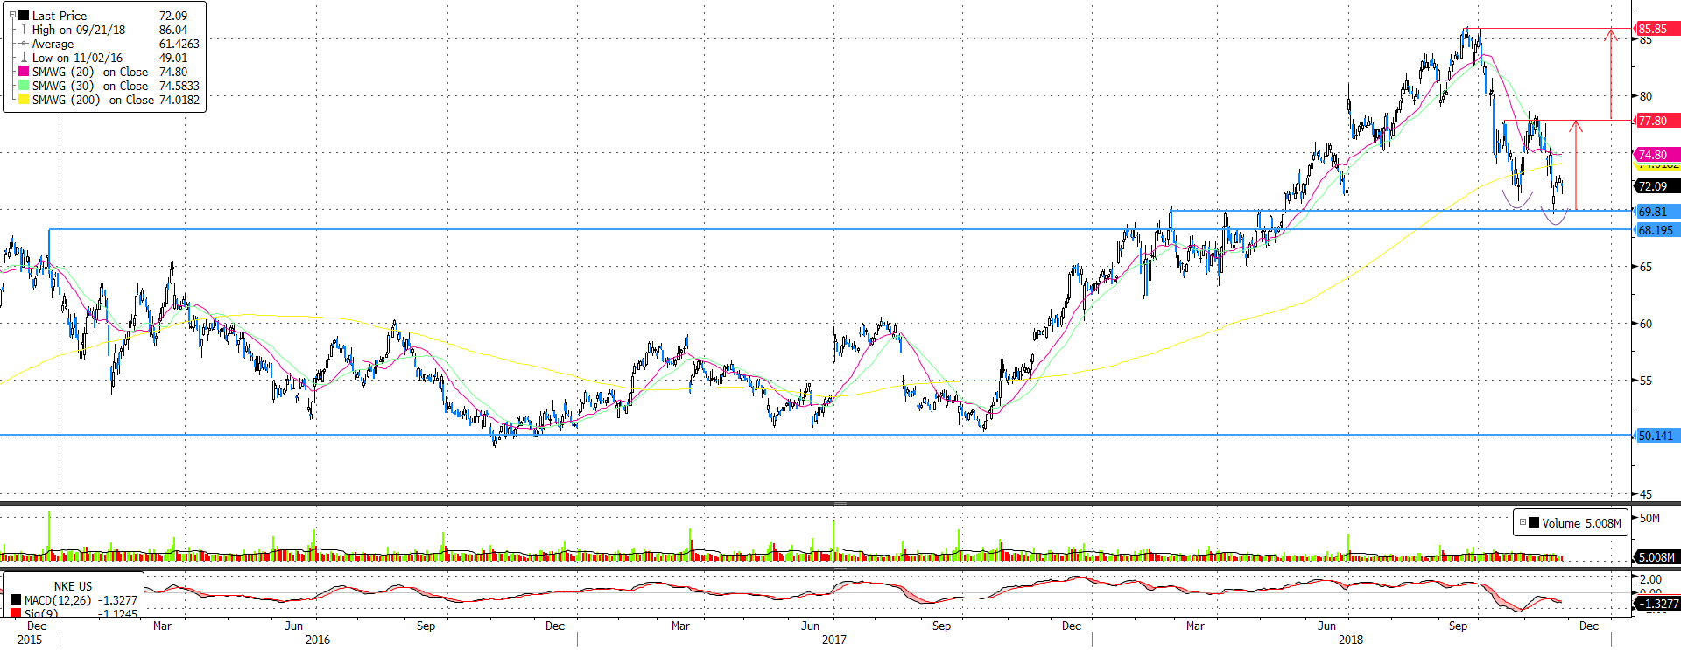Click the blue 50.141 support axis label

tap(1657, 436)
